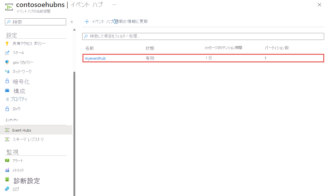Open geo リカバリー settings

(x=23, y=62)
